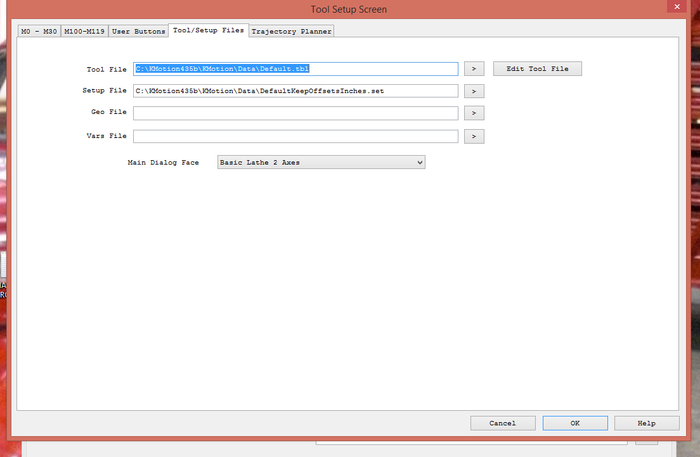Select the User Buttons tab
The width and height of the screenshot is (700, 457).
[138, 31]
